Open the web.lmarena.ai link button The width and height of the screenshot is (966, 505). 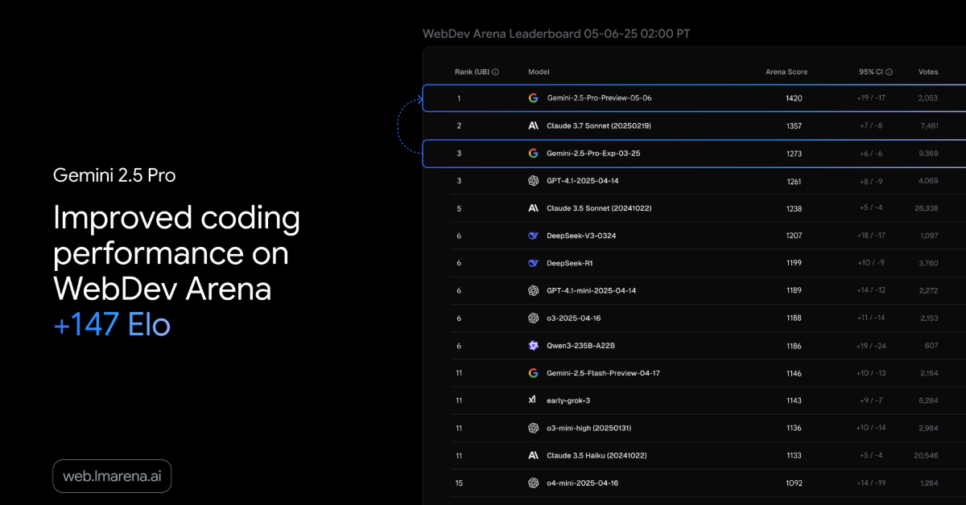(112, 476)
